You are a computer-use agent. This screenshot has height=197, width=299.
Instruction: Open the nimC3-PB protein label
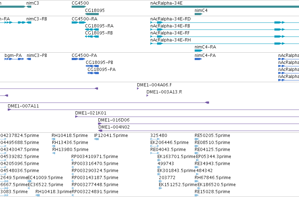click(x=37, y=55)
